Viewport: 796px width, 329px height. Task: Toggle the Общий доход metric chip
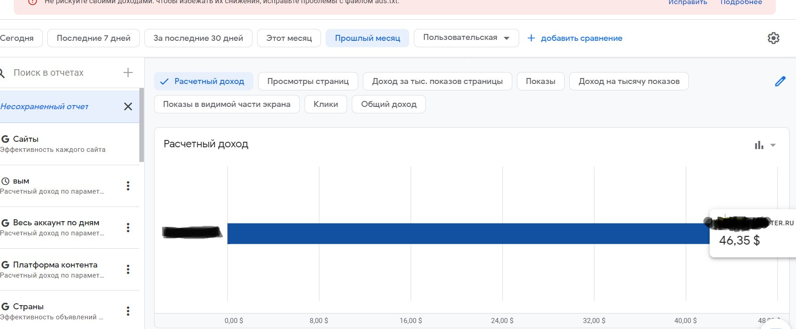[x=389, y=104]
